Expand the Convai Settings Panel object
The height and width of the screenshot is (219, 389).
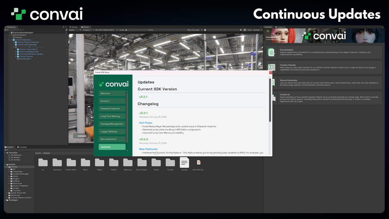[x=16, y=52]
